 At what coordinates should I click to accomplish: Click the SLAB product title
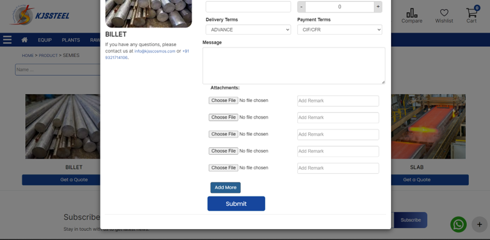point(416,167)
